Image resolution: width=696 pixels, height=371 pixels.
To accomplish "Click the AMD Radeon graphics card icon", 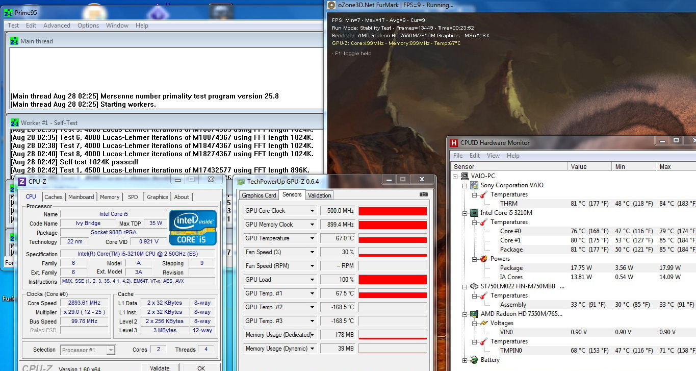I will 474,314.
